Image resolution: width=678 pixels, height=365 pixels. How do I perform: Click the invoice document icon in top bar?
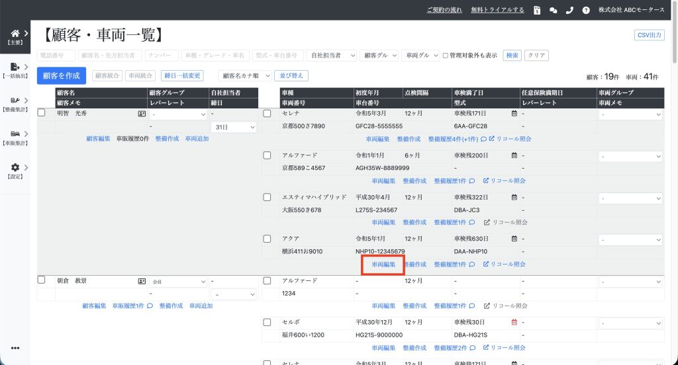tap(537, 10)
